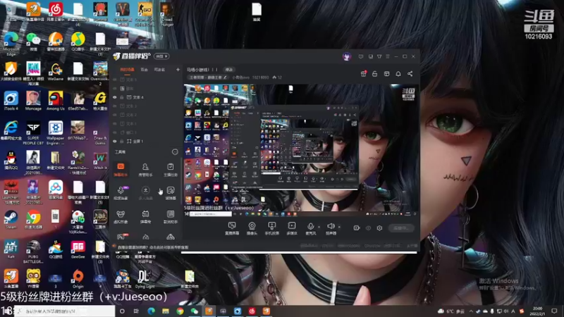564x317 pixels.
Task: Share the stream via share icon
Action: point(410,74)
